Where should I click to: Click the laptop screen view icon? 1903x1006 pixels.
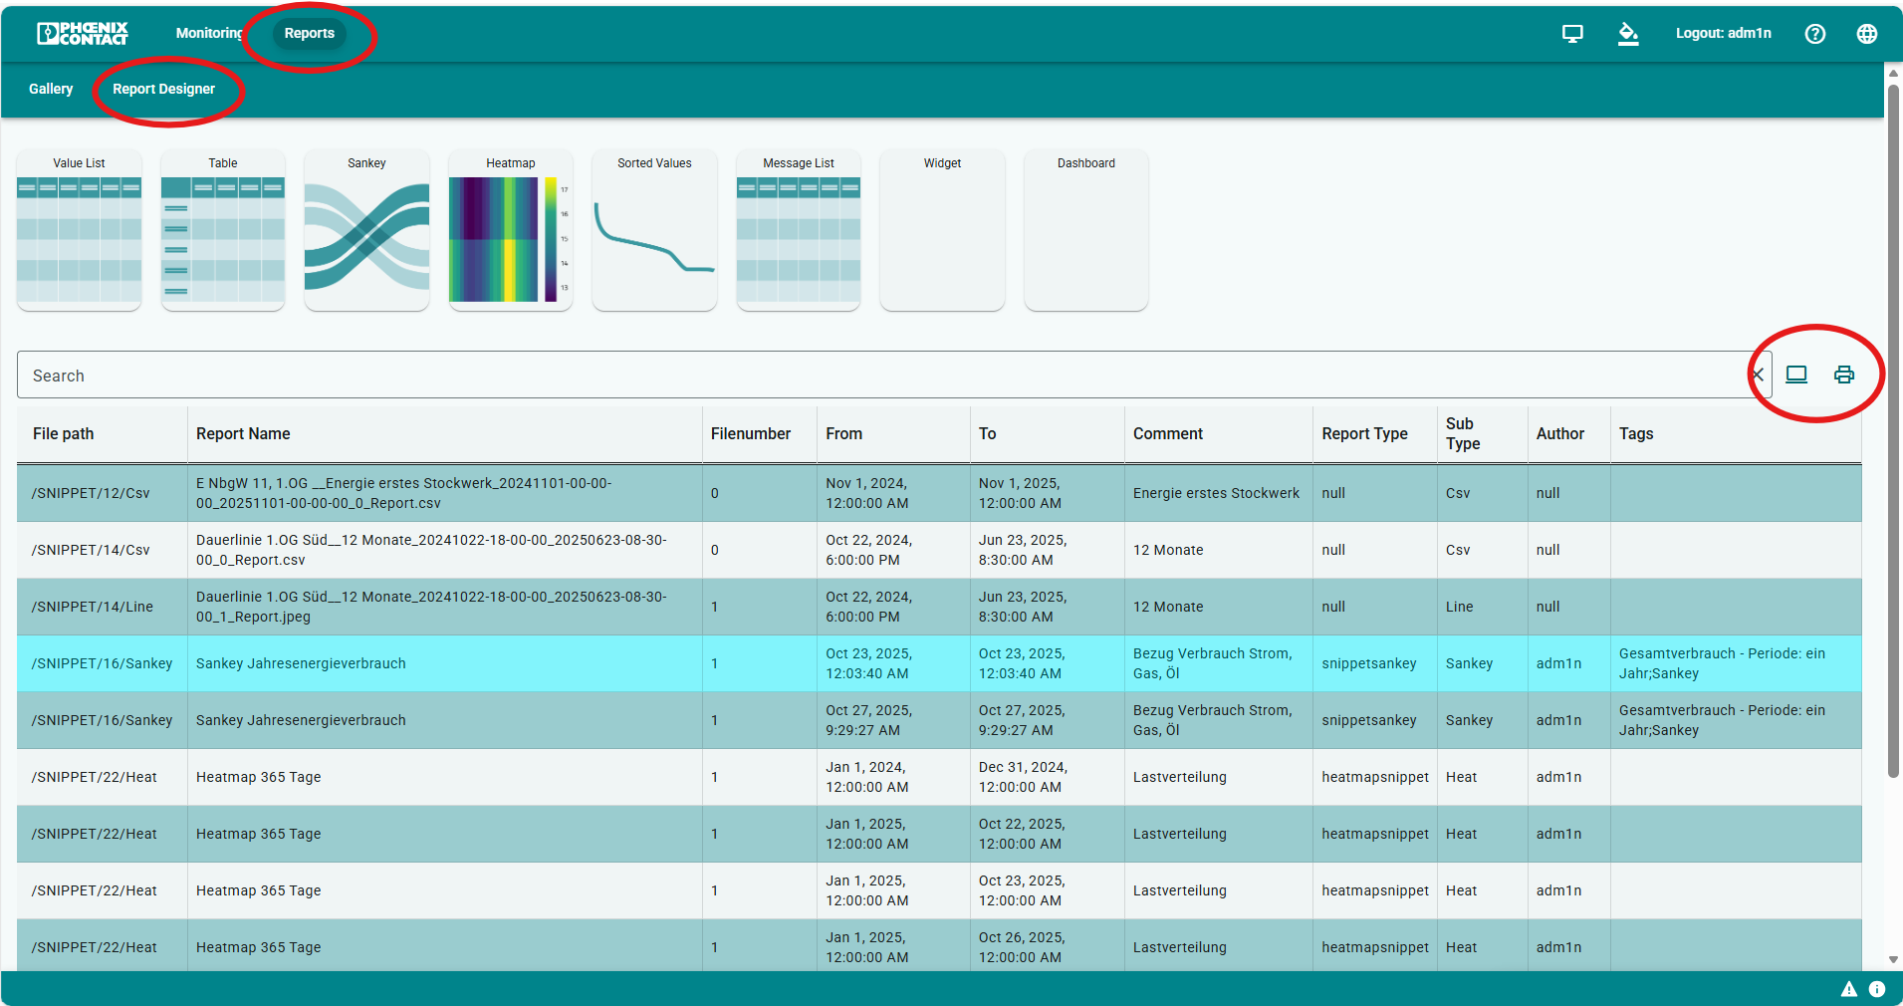(1796, 375)
